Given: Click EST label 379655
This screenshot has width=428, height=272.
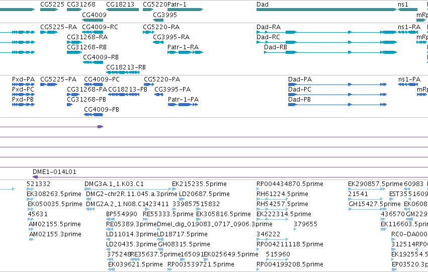Looking at the screenshot, I should (305, 225).
